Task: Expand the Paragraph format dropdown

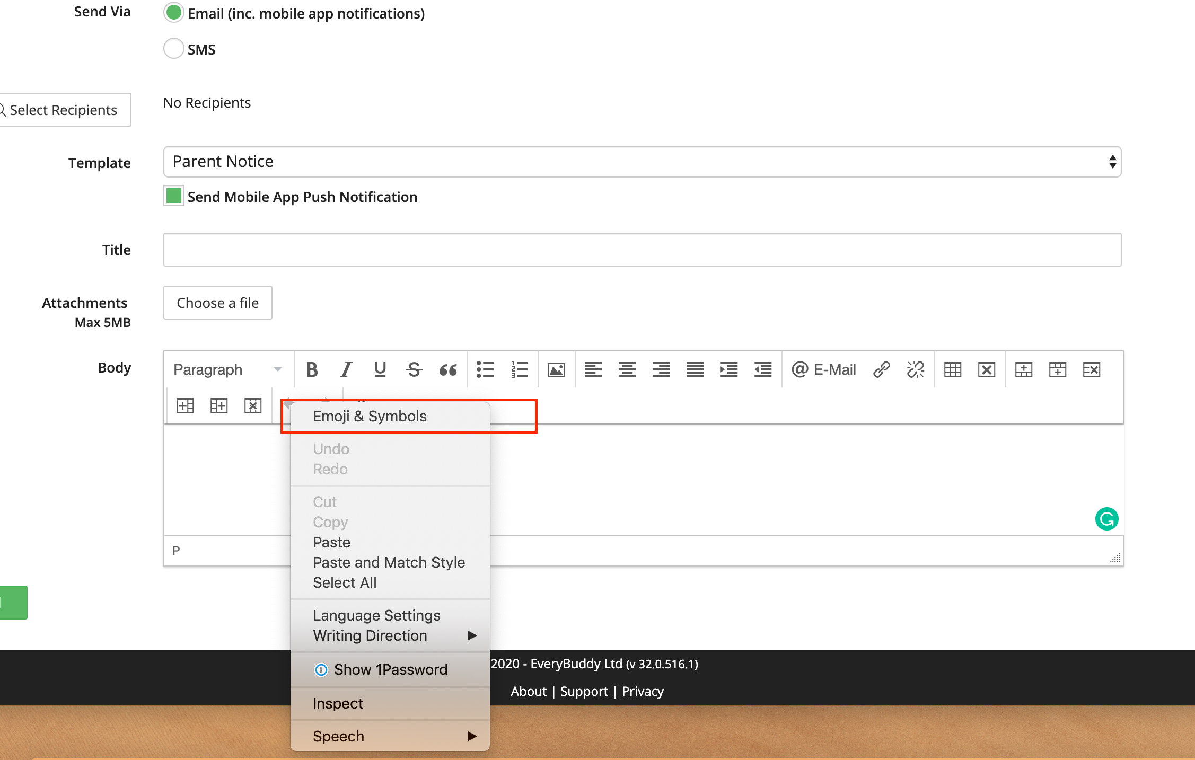Action: point(228,369)
